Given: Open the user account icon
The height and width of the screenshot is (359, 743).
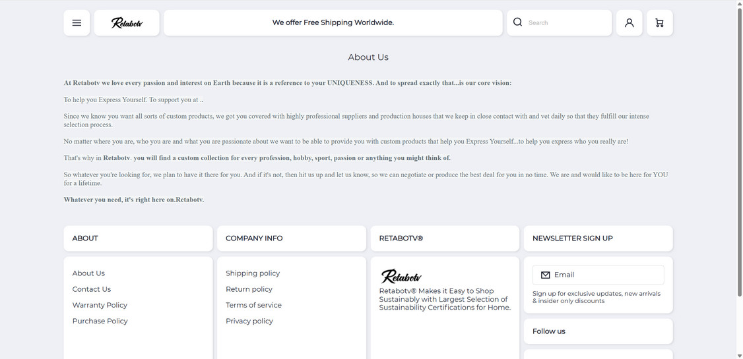Looking at the screenshot, I should 629,23.
